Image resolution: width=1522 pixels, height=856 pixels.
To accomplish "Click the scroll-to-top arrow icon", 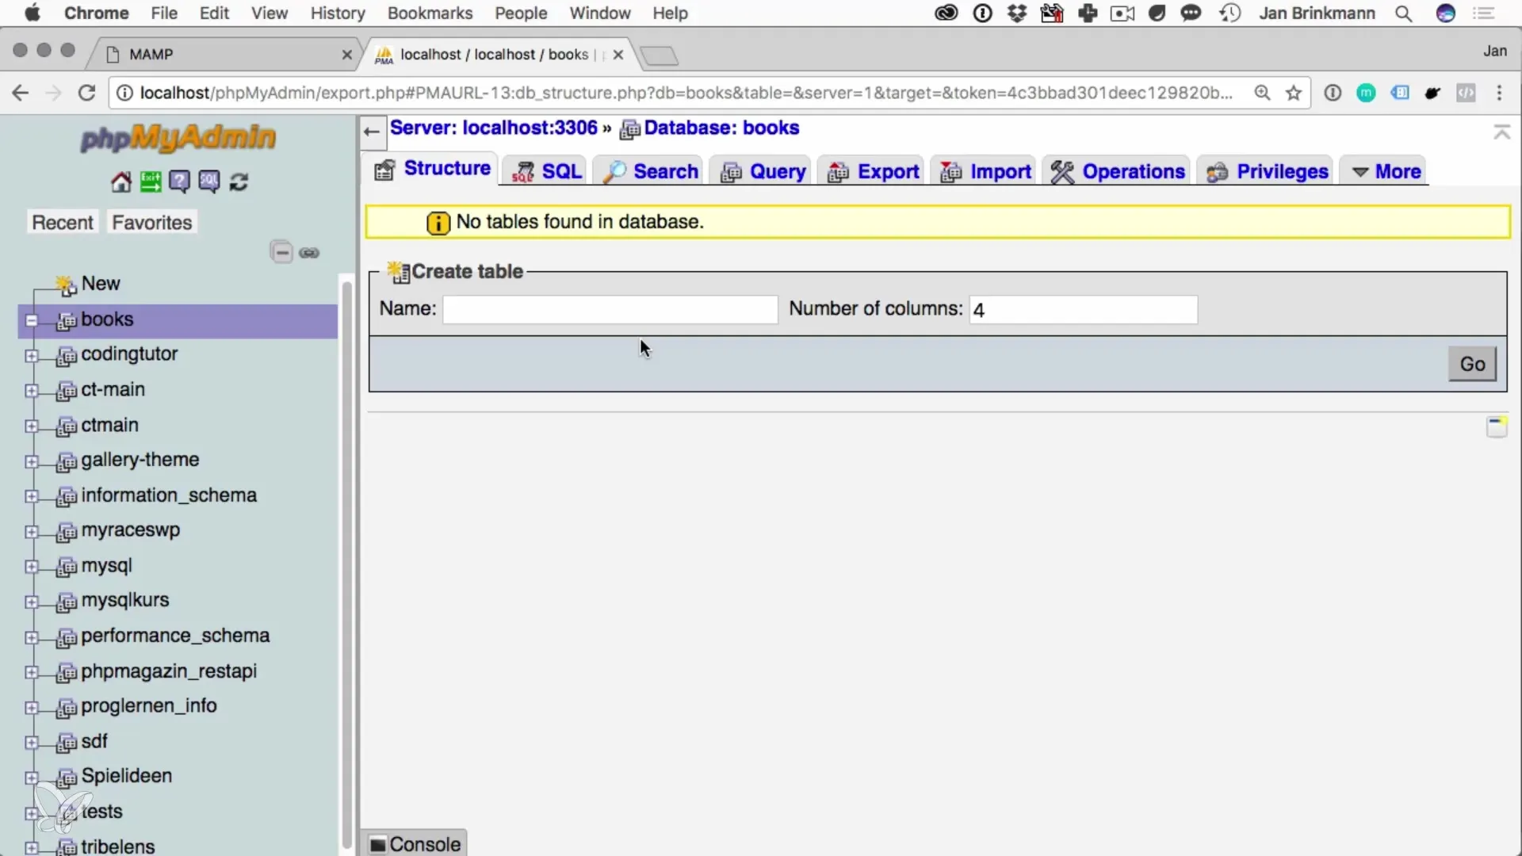I will 1501,132.
